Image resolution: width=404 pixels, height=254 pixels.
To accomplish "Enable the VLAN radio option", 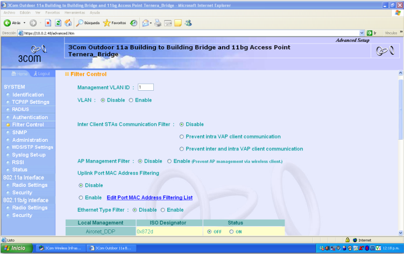I will 131,100.
